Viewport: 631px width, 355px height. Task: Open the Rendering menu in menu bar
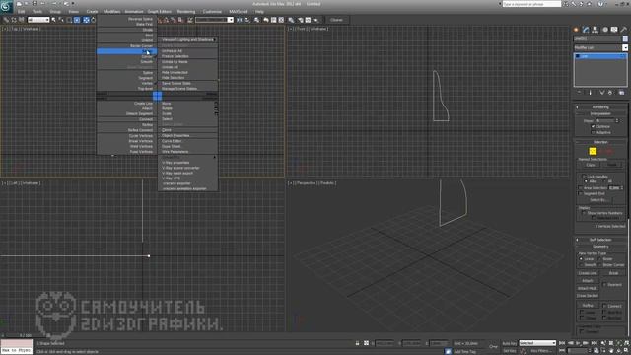pyautogui.click(x=186, y=12)
